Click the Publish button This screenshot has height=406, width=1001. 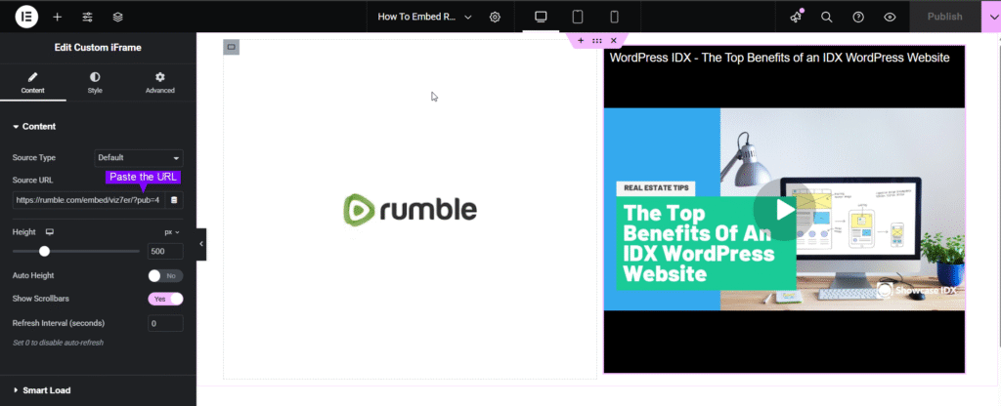coord(945,17)
